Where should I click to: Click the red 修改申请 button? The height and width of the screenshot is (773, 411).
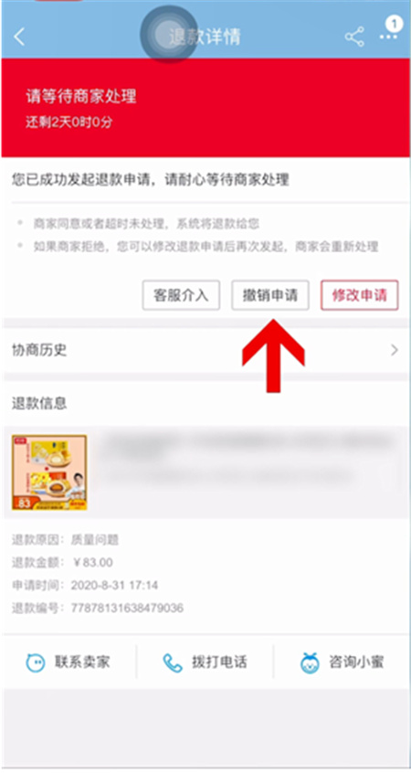(359, 295)
